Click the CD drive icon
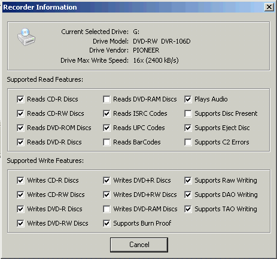 (x=26, y=37)
